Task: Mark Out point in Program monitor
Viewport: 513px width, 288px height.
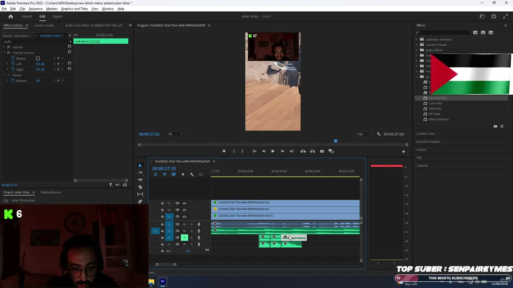Action: click(x=242, y=151)
